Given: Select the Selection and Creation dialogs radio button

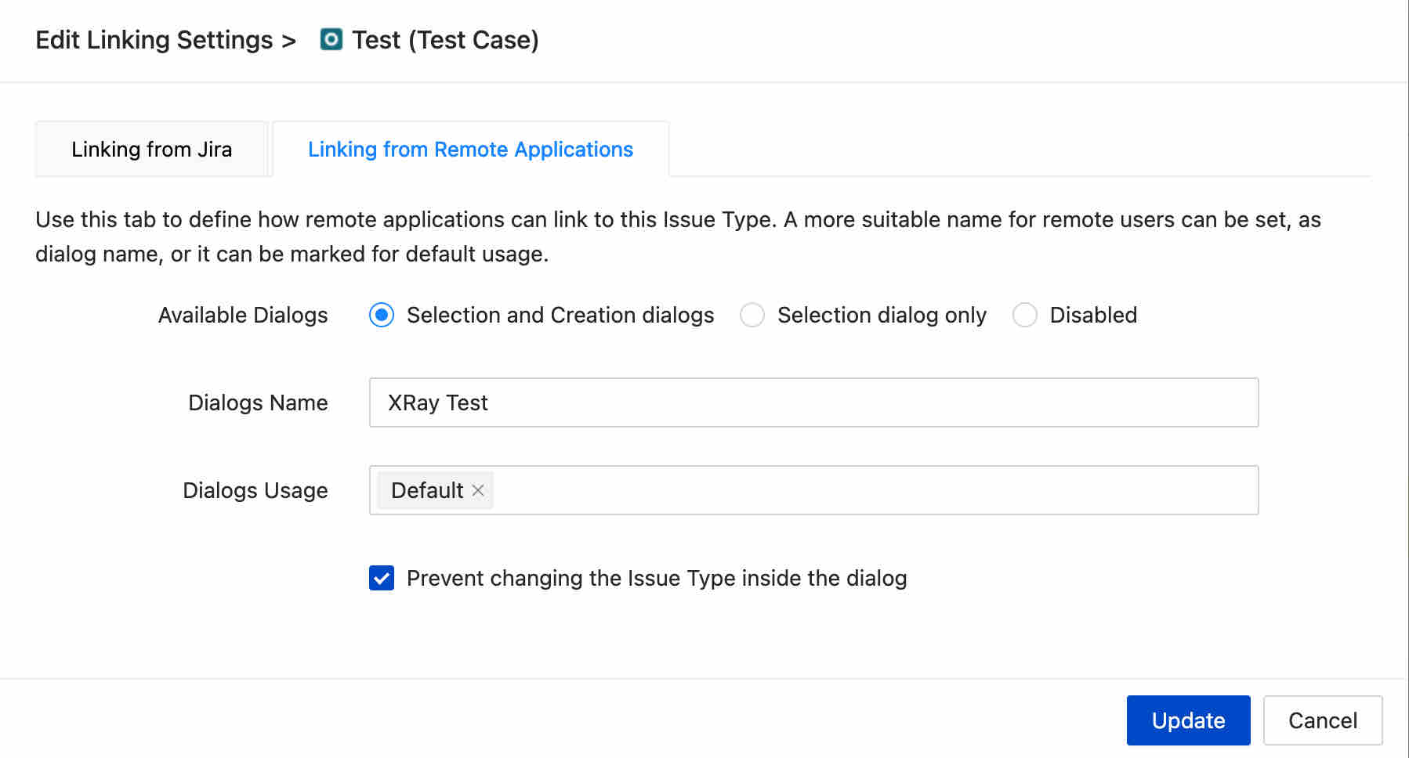Looking at the screenshot, I should click(x=382, y=315).
